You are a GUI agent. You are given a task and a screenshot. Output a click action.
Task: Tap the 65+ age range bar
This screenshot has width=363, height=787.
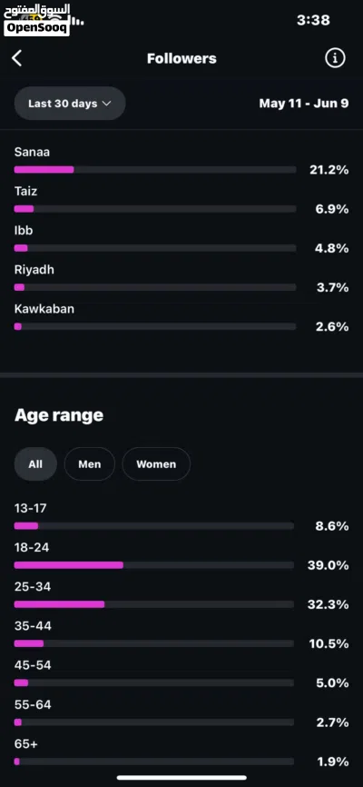click(x=154, y=762)
